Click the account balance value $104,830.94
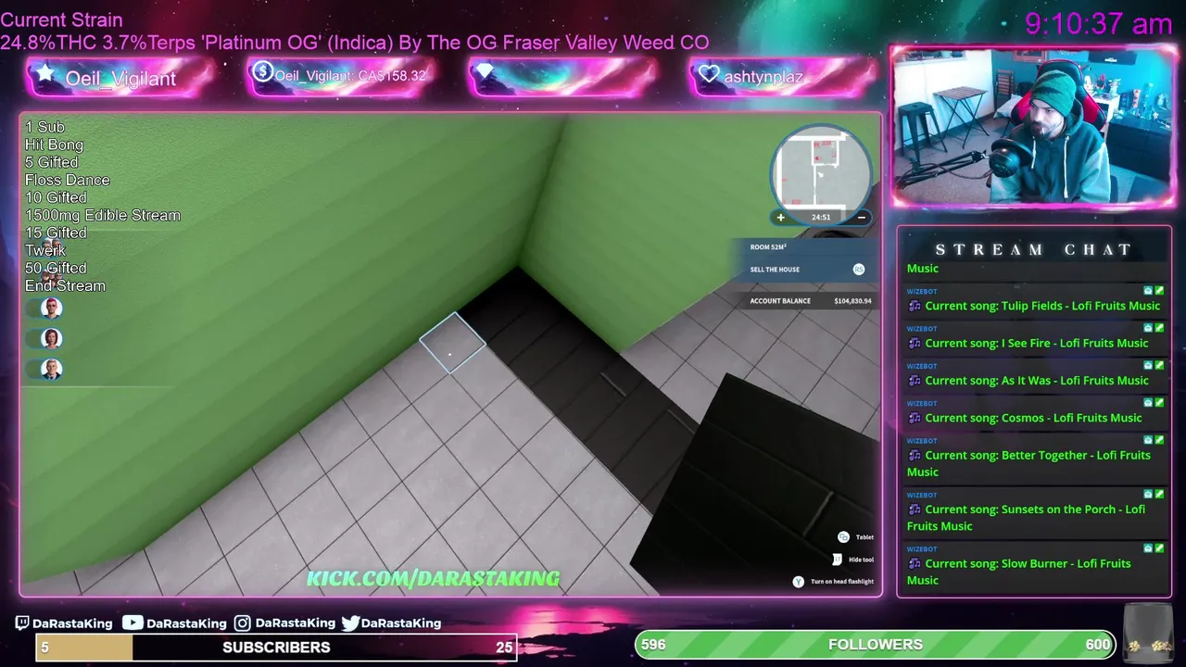This screenshot has width=1186, height=667. [x=852, y=301]
